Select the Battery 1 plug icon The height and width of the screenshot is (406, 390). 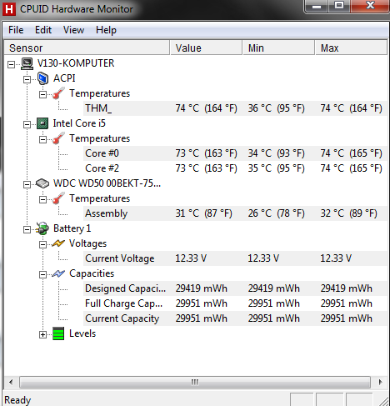tap(42, 228)
